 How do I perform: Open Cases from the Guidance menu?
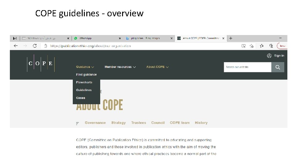[x=80, y=98]
